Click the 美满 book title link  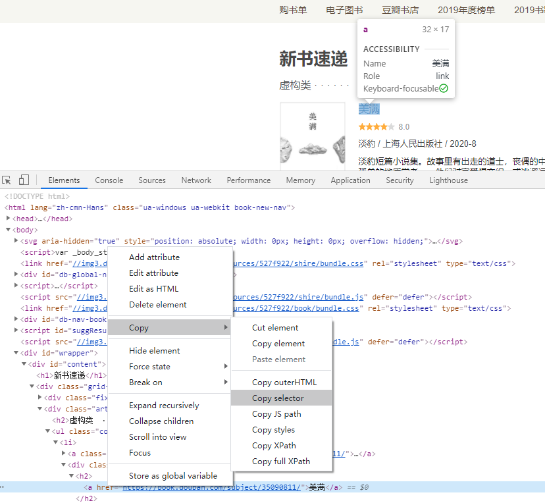click(x=369, y=109)
